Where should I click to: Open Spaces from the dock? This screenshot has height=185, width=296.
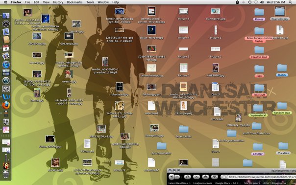coord(6,72)
